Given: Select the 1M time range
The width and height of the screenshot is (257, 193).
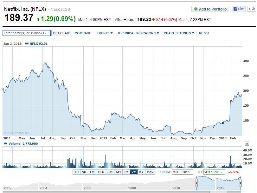Looking at the screenshot, I should coord(92,172).
